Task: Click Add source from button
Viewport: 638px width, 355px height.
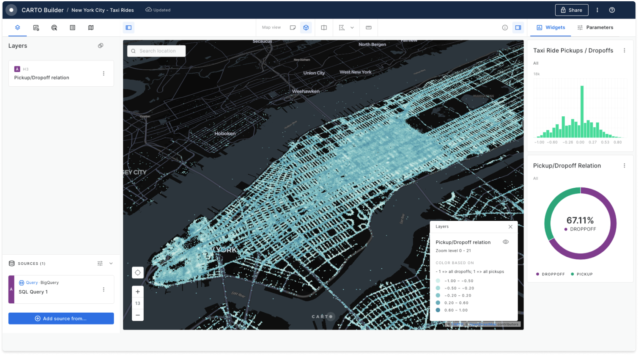Action: pyautogui.click(x=61, y=318)
